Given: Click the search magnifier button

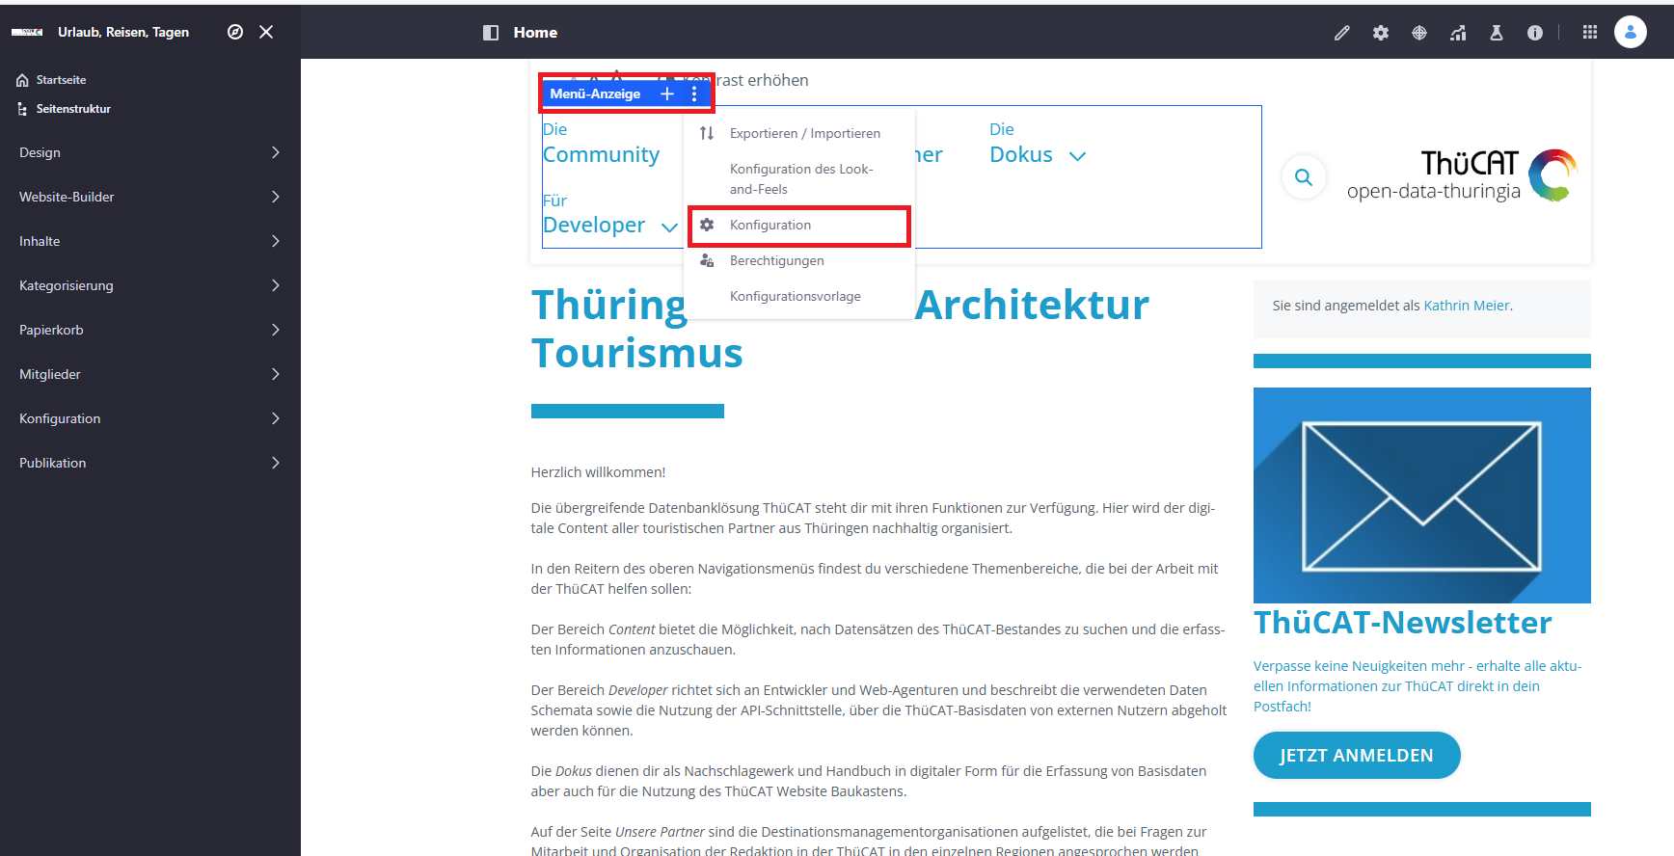Looking at the screenshot, I should tap(1304, 177).
